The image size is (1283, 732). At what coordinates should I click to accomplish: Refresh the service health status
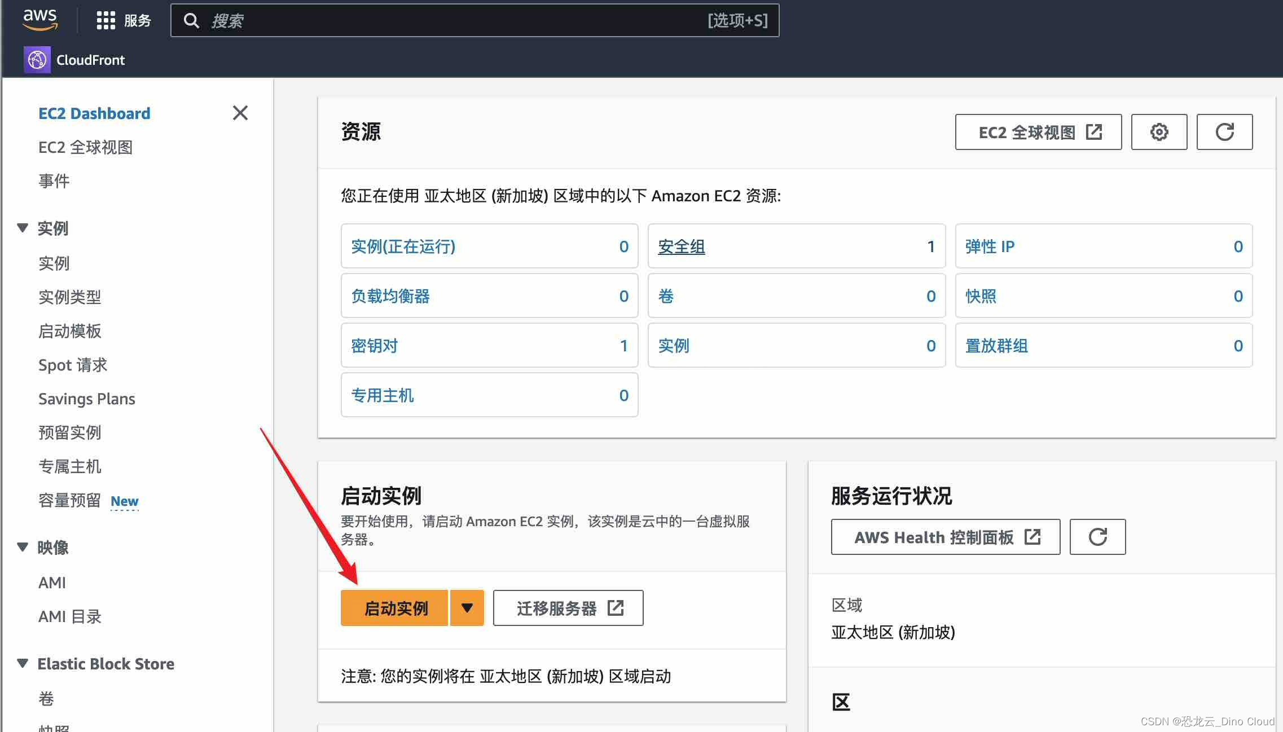1097,537
